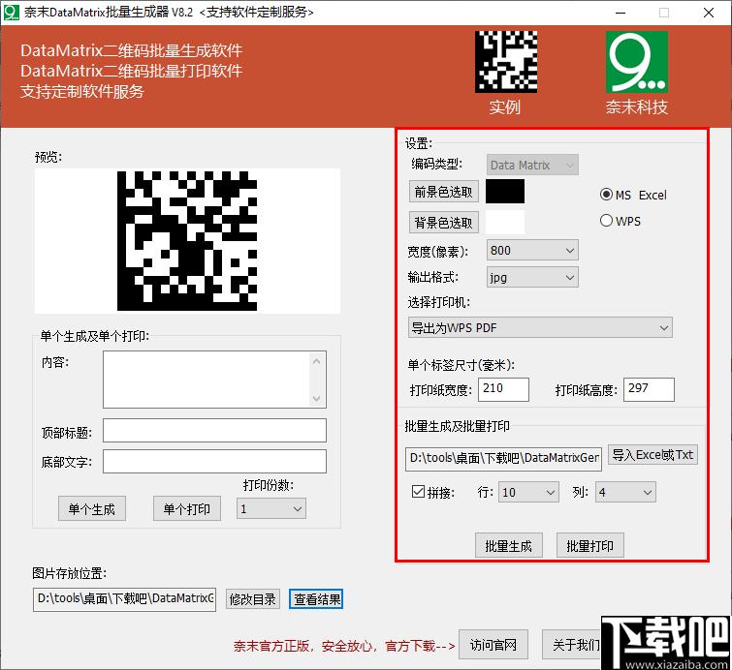Open the 宽度(像素) 800 dropdown
Screen dimensions: 732x670
[x=532, y=251]
